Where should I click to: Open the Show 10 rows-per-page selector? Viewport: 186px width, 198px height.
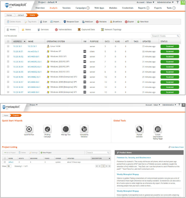pos(9,166)
